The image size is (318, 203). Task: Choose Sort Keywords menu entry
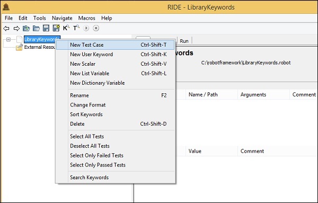pos(115,114)
